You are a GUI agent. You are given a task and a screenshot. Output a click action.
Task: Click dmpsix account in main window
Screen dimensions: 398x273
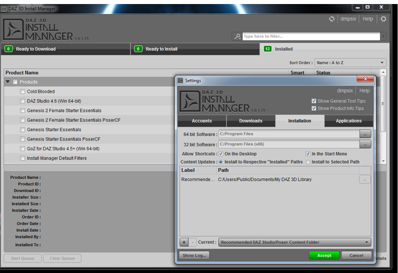(348, 19)
